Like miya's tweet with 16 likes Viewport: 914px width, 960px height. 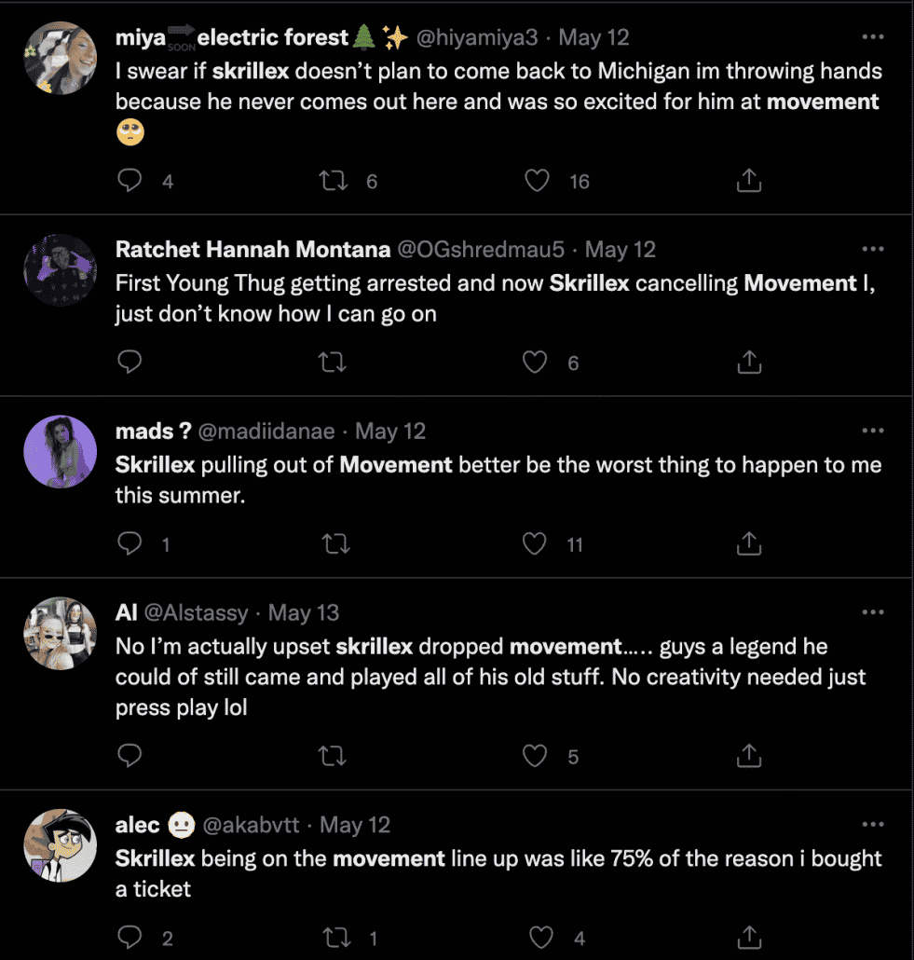[538, 181]
